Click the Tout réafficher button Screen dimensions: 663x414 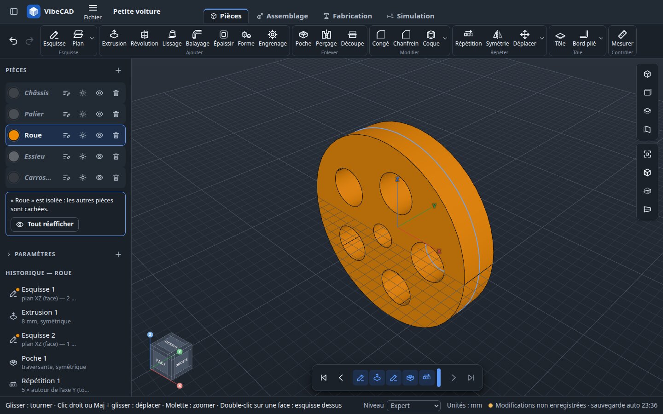45,224
